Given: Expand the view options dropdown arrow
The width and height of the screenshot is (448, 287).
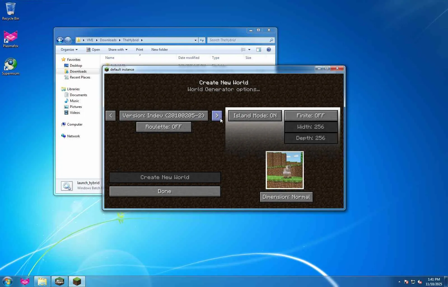Looking at the screenshot, I should [249, 50].
